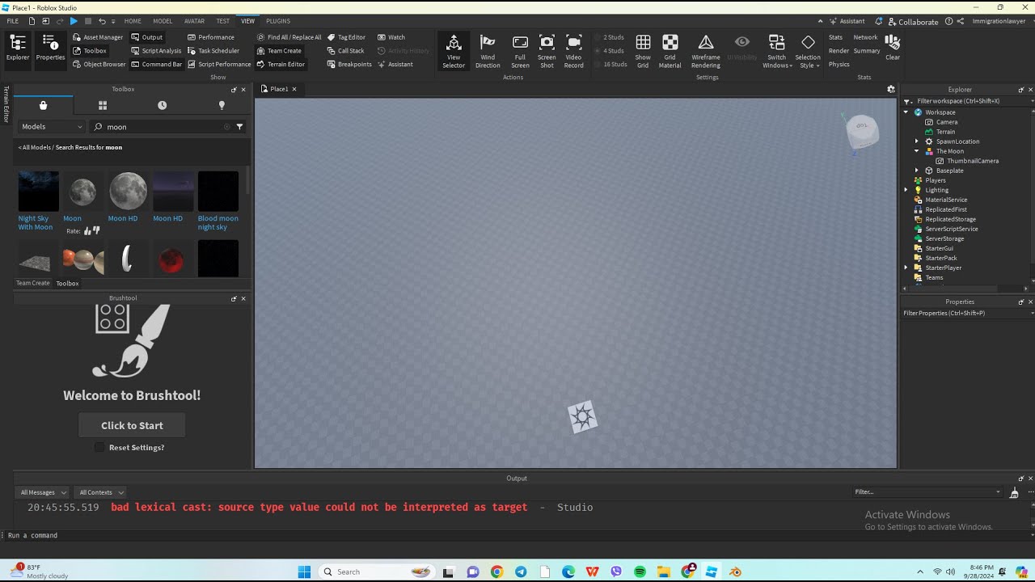Open Script Analysis
This screenshot has width=1035, height=582.
[156, 51]
